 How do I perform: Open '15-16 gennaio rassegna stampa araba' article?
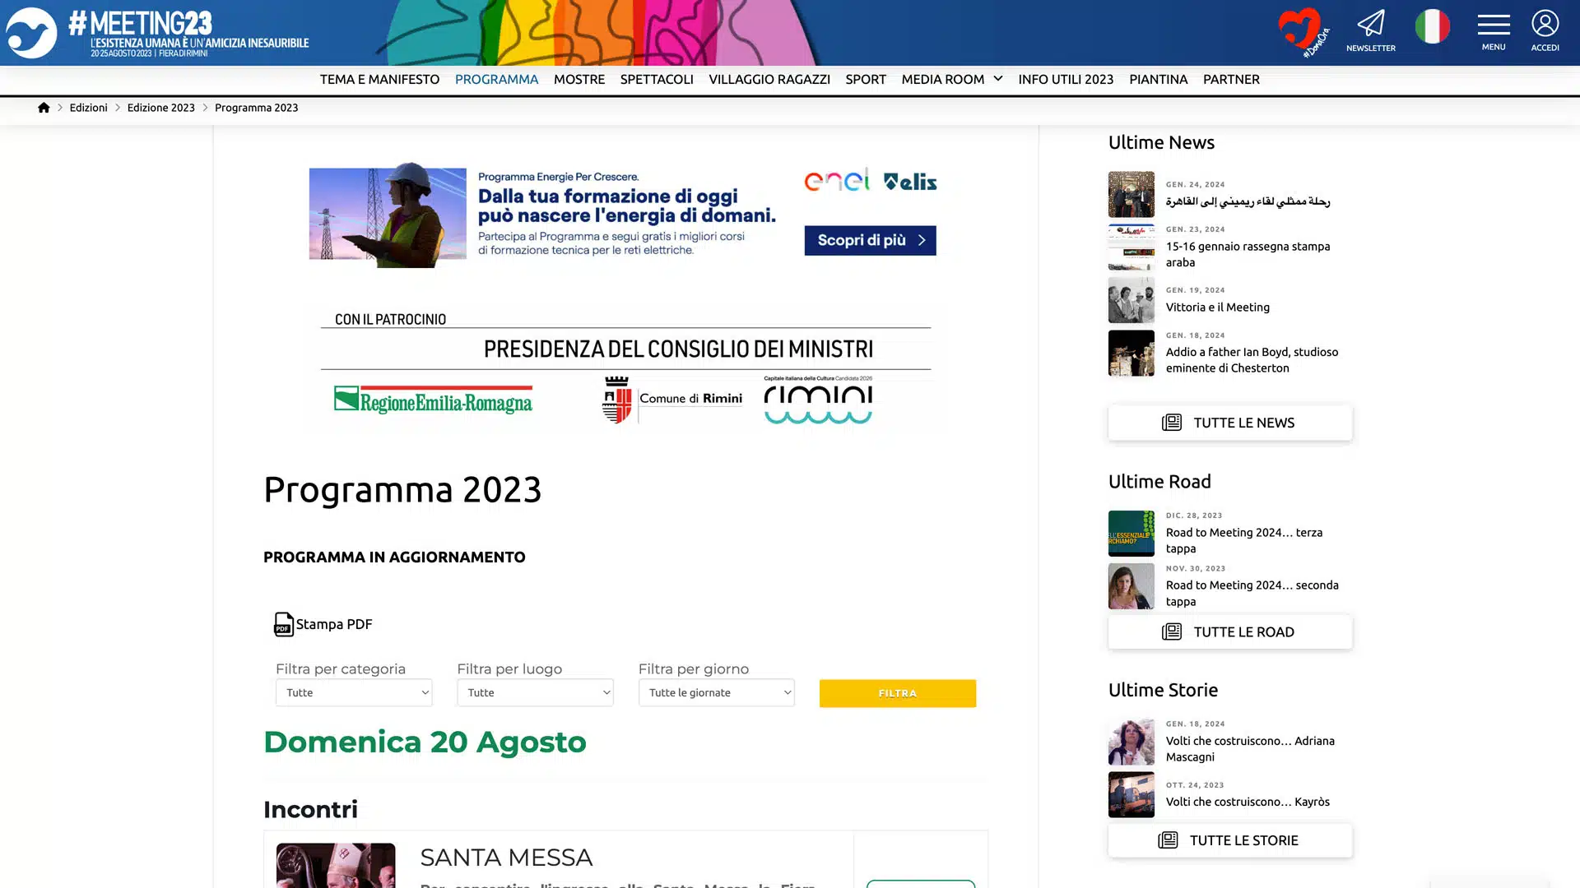coord(1248,254)
